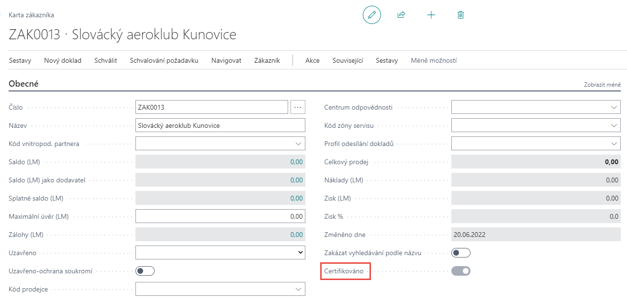Toggle Uzavřeno-ochrana soukromí switch

pyautogui.click(x=145, y=271)
